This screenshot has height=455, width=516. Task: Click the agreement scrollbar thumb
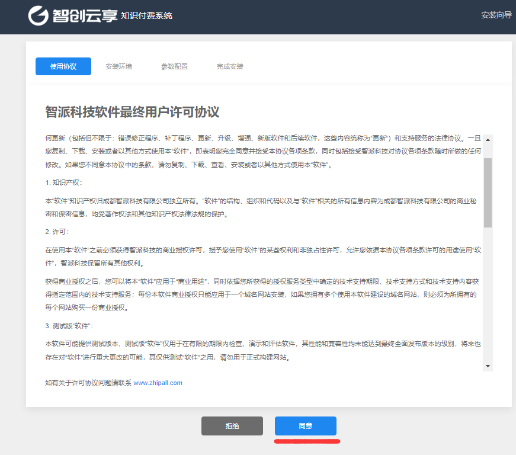coord(488,193)
